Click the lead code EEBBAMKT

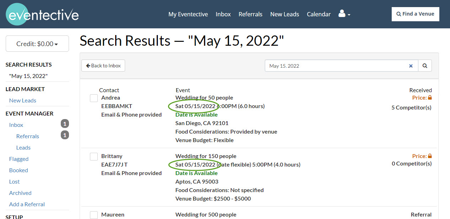tap(117, 106)
